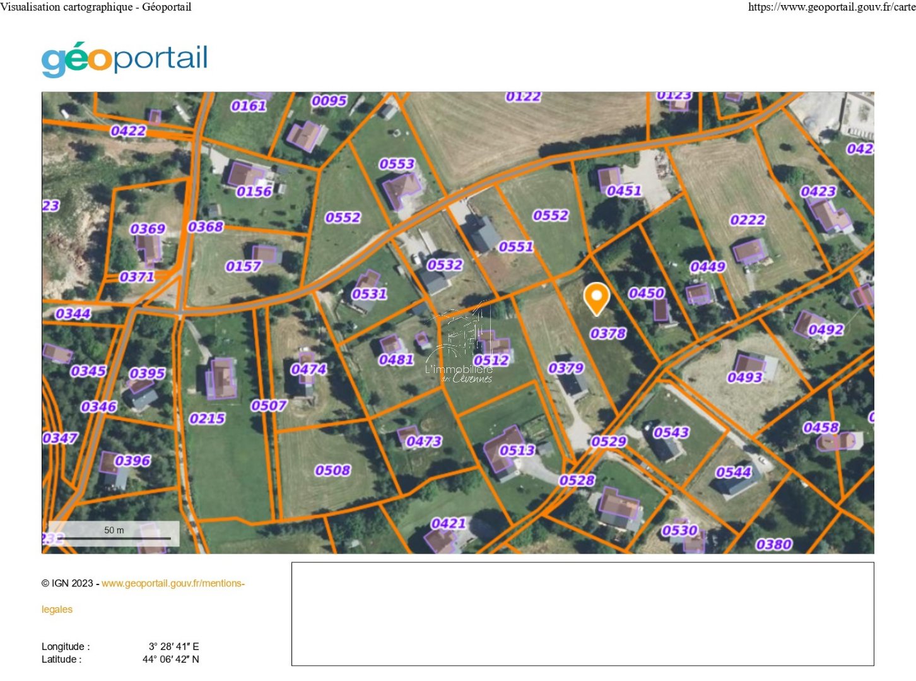
Task: Click the Visualisation cartographique page title
Action: (96, 7)
